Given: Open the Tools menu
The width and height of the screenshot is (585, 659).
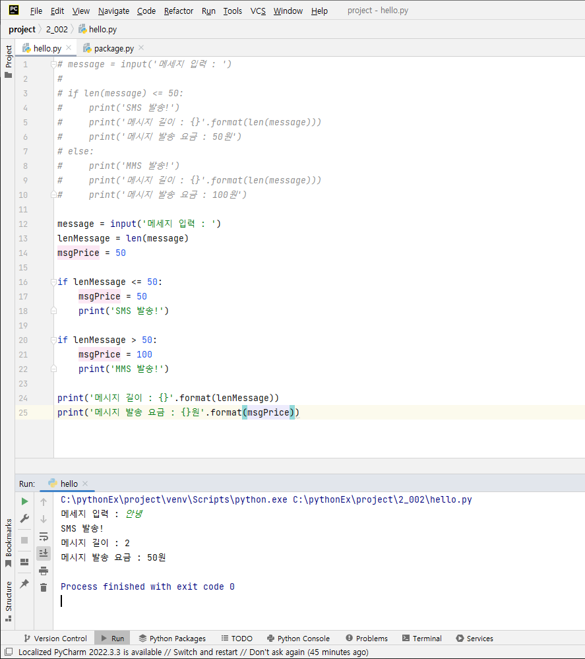Looking at the screenshot, I should 232,11.
